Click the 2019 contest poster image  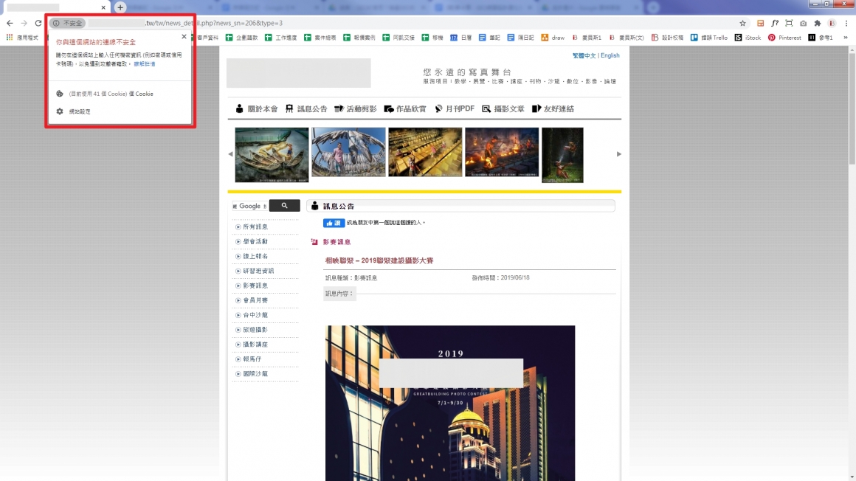[x=450, y=403]
